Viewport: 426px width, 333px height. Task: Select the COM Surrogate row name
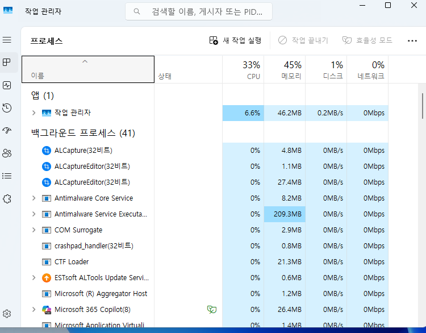click(x=78, y=230)
